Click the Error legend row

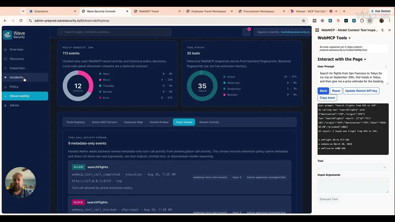135,98
